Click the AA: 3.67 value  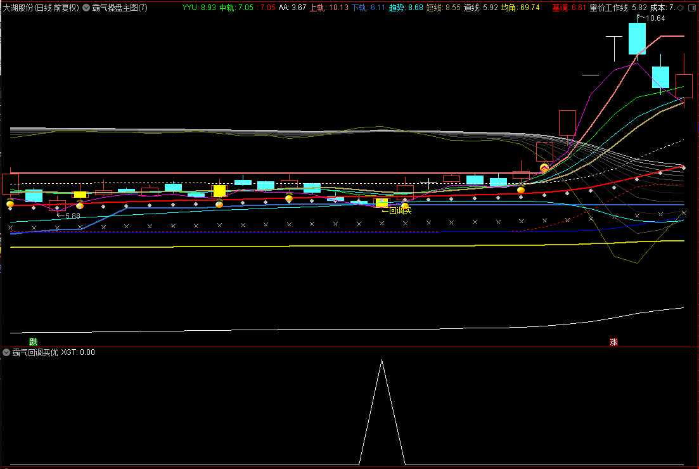(292, 8)
